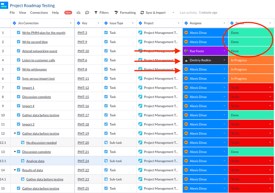Open the Connections menu
275x193 pixels.
[39, 12]
